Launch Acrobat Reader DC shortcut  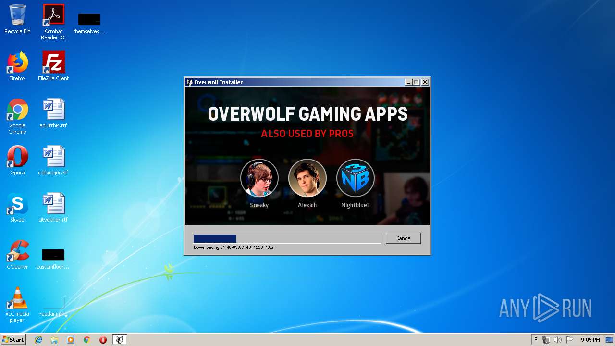point(53,22)
